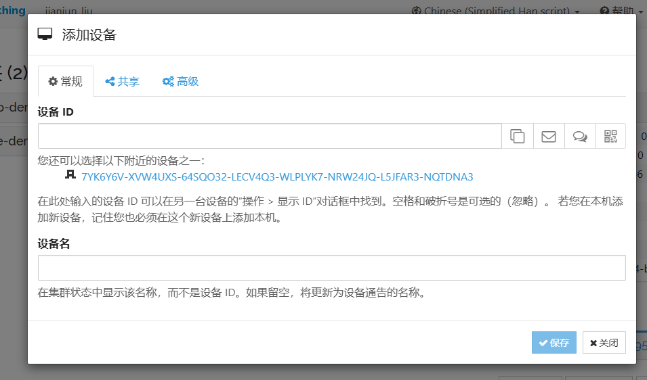Screen dimensions: 647x380
Task: Click the 设备 ID input field
Action: [270, 136]
